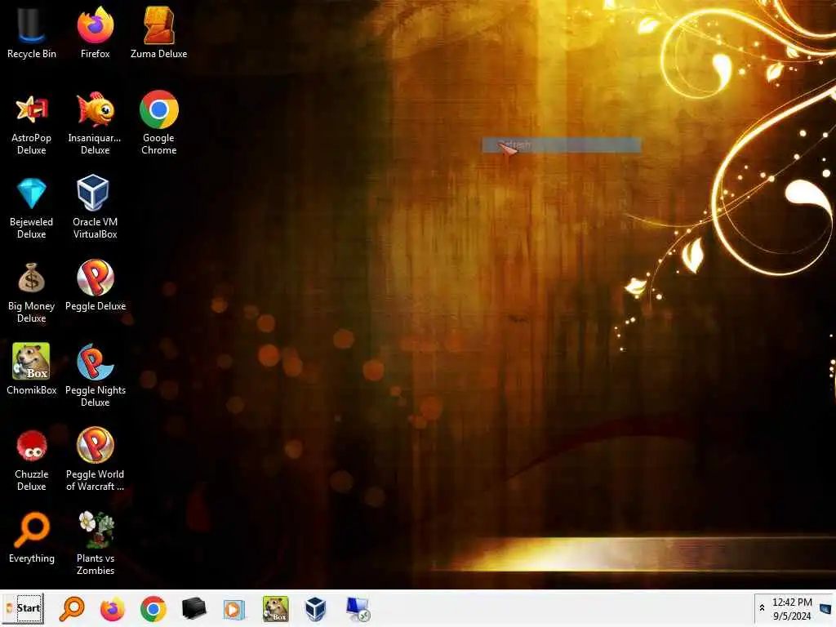Select the Peggle Nights Deluxe icon

(x=96, y=376)
